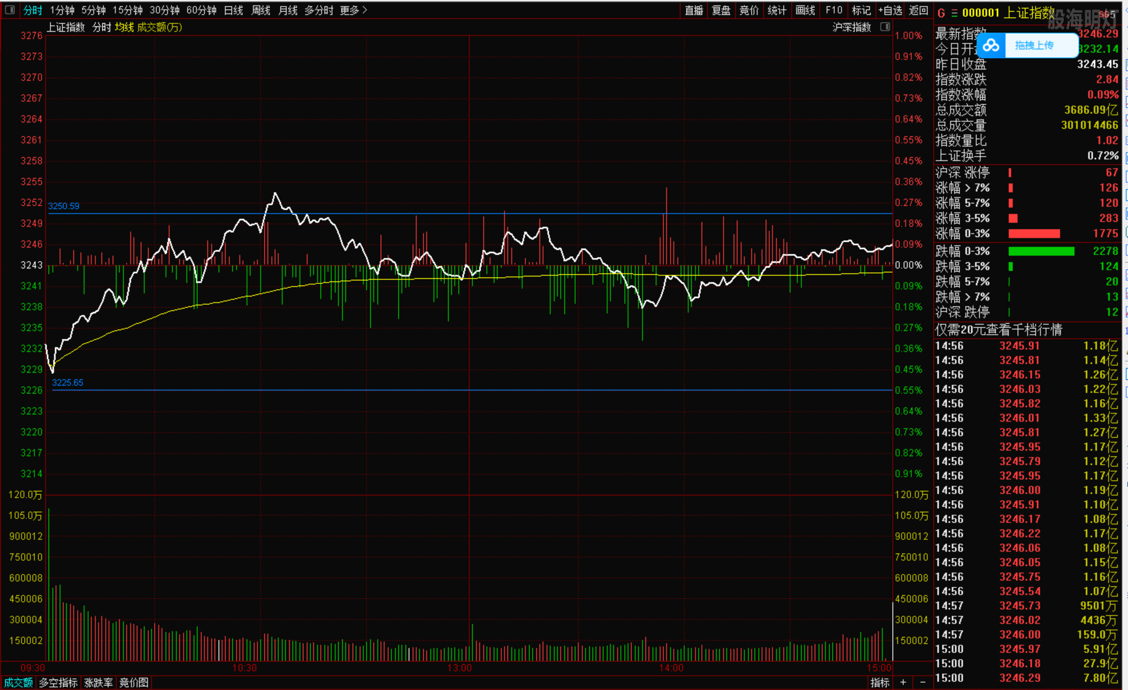Click the red G icon before 000001
The image size is (1128, 690).
click(941, 13)
